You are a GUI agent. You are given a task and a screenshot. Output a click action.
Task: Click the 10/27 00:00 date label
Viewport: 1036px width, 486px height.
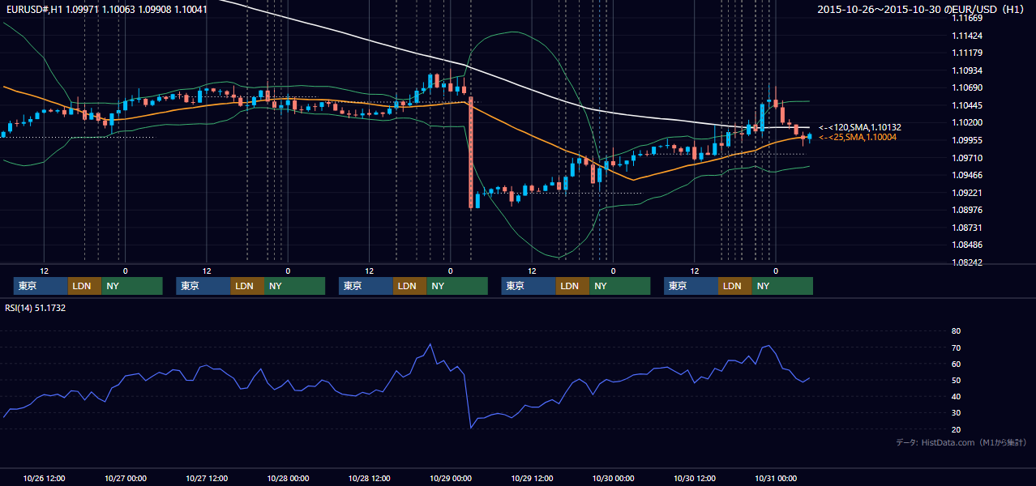[125, 478]
